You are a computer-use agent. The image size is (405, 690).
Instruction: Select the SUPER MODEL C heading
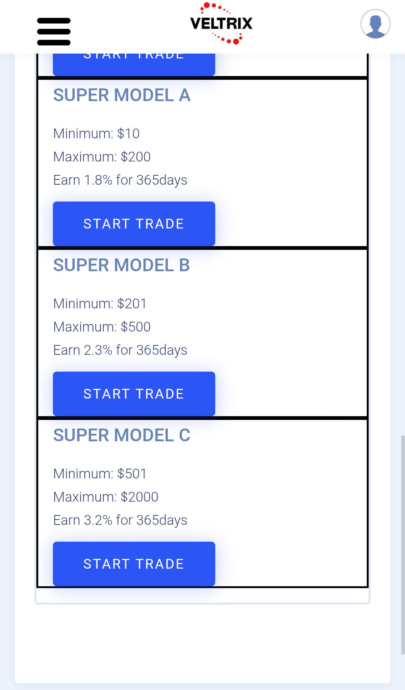[121, 436]
